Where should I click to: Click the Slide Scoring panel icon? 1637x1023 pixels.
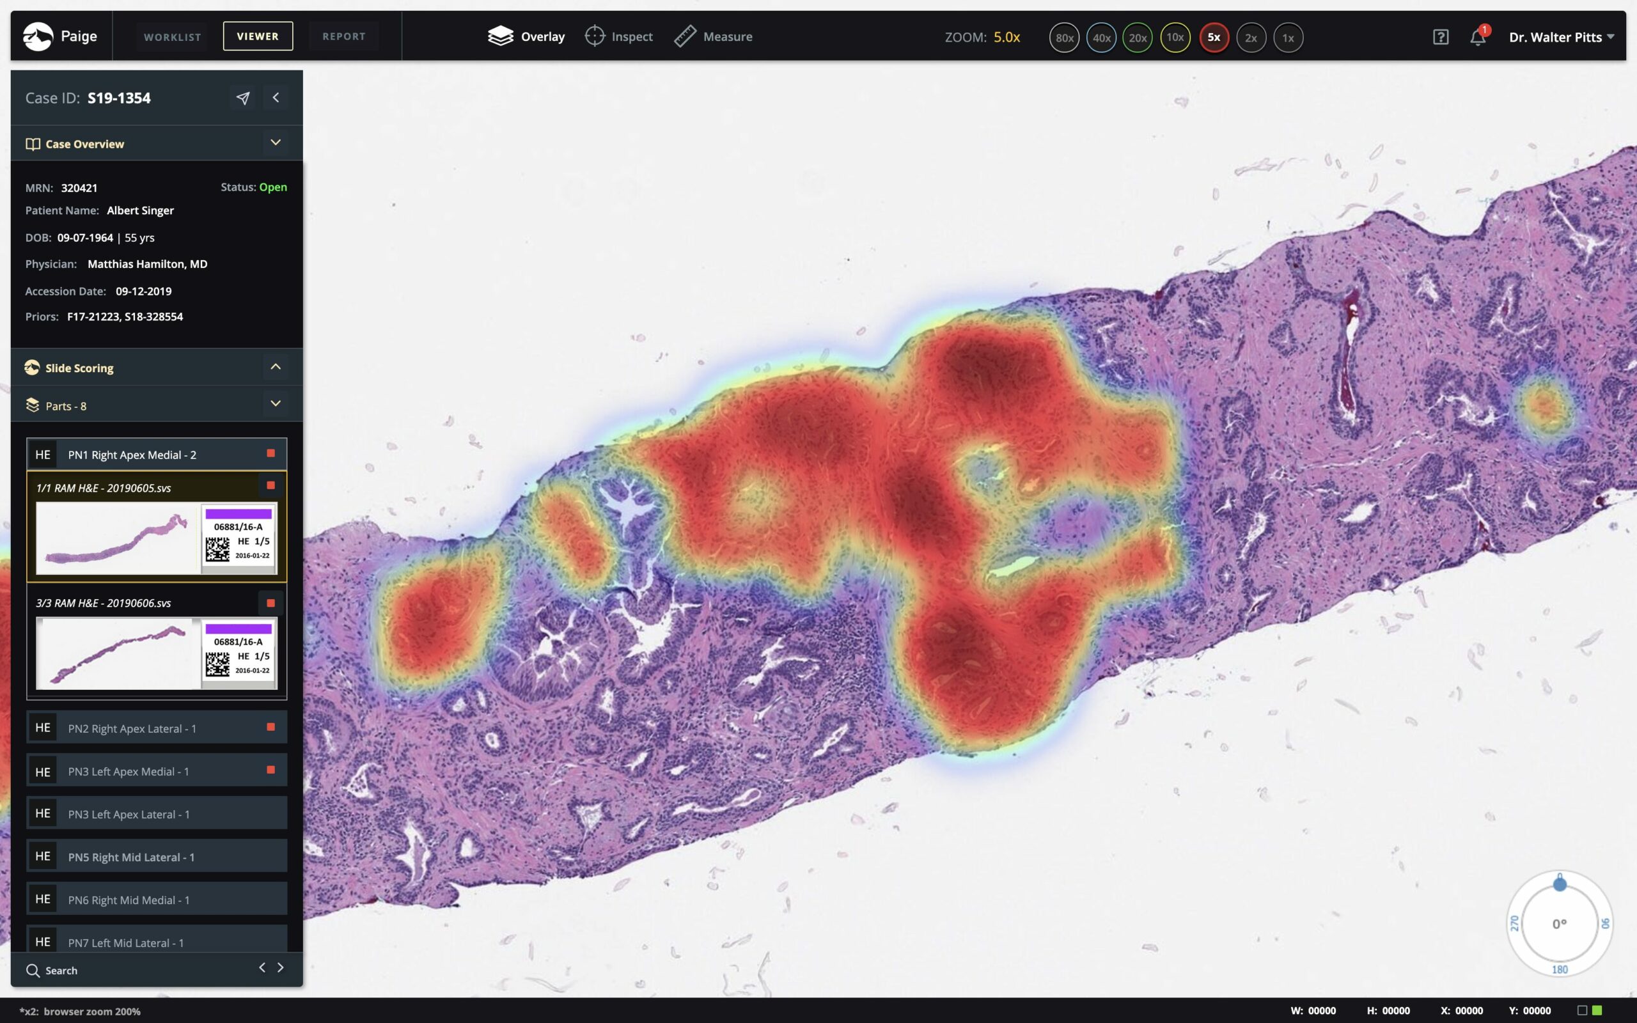[x=32, y=368]
